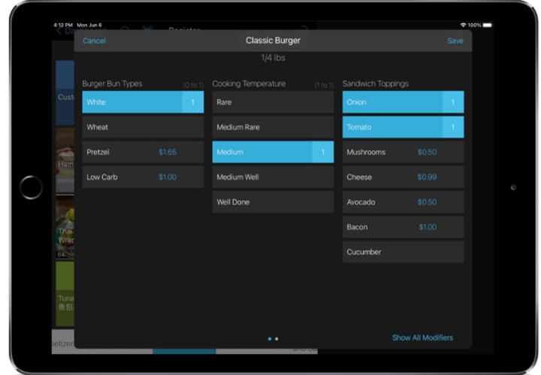
Task: Set cooking temperature to Well Done
Action: 273,202
